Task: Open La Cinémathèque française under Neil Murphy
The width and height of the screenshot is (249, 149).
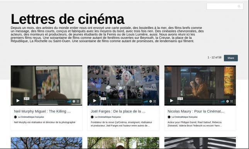Action: coord(31,117)
